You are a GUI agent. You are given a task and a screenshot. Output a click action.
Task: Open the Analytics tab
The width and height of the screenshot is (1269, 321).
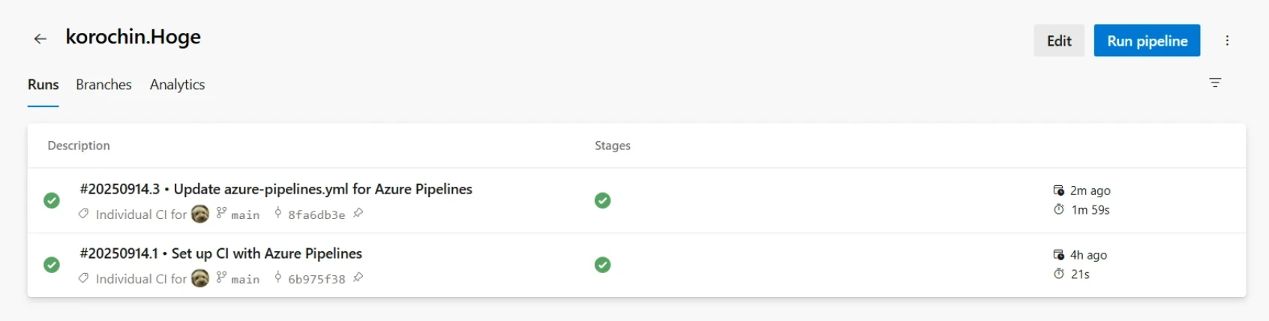point(177,85)
